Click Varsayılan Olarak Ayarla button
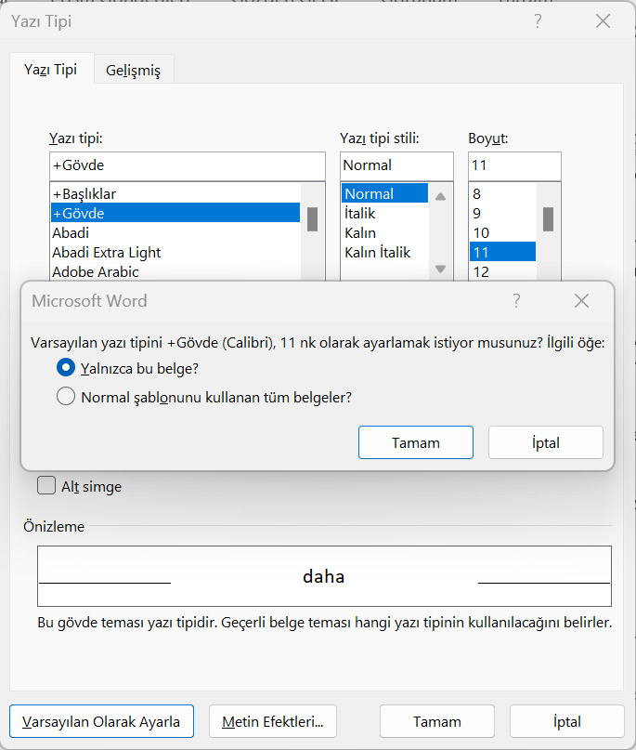This screenshot has height=750, width=636. (x=101, y=721)
